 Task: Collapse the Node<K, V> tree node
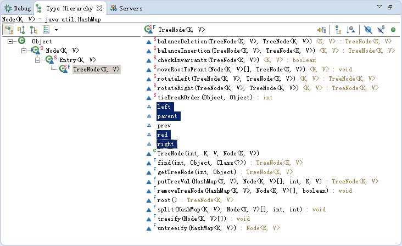(24, 51)
